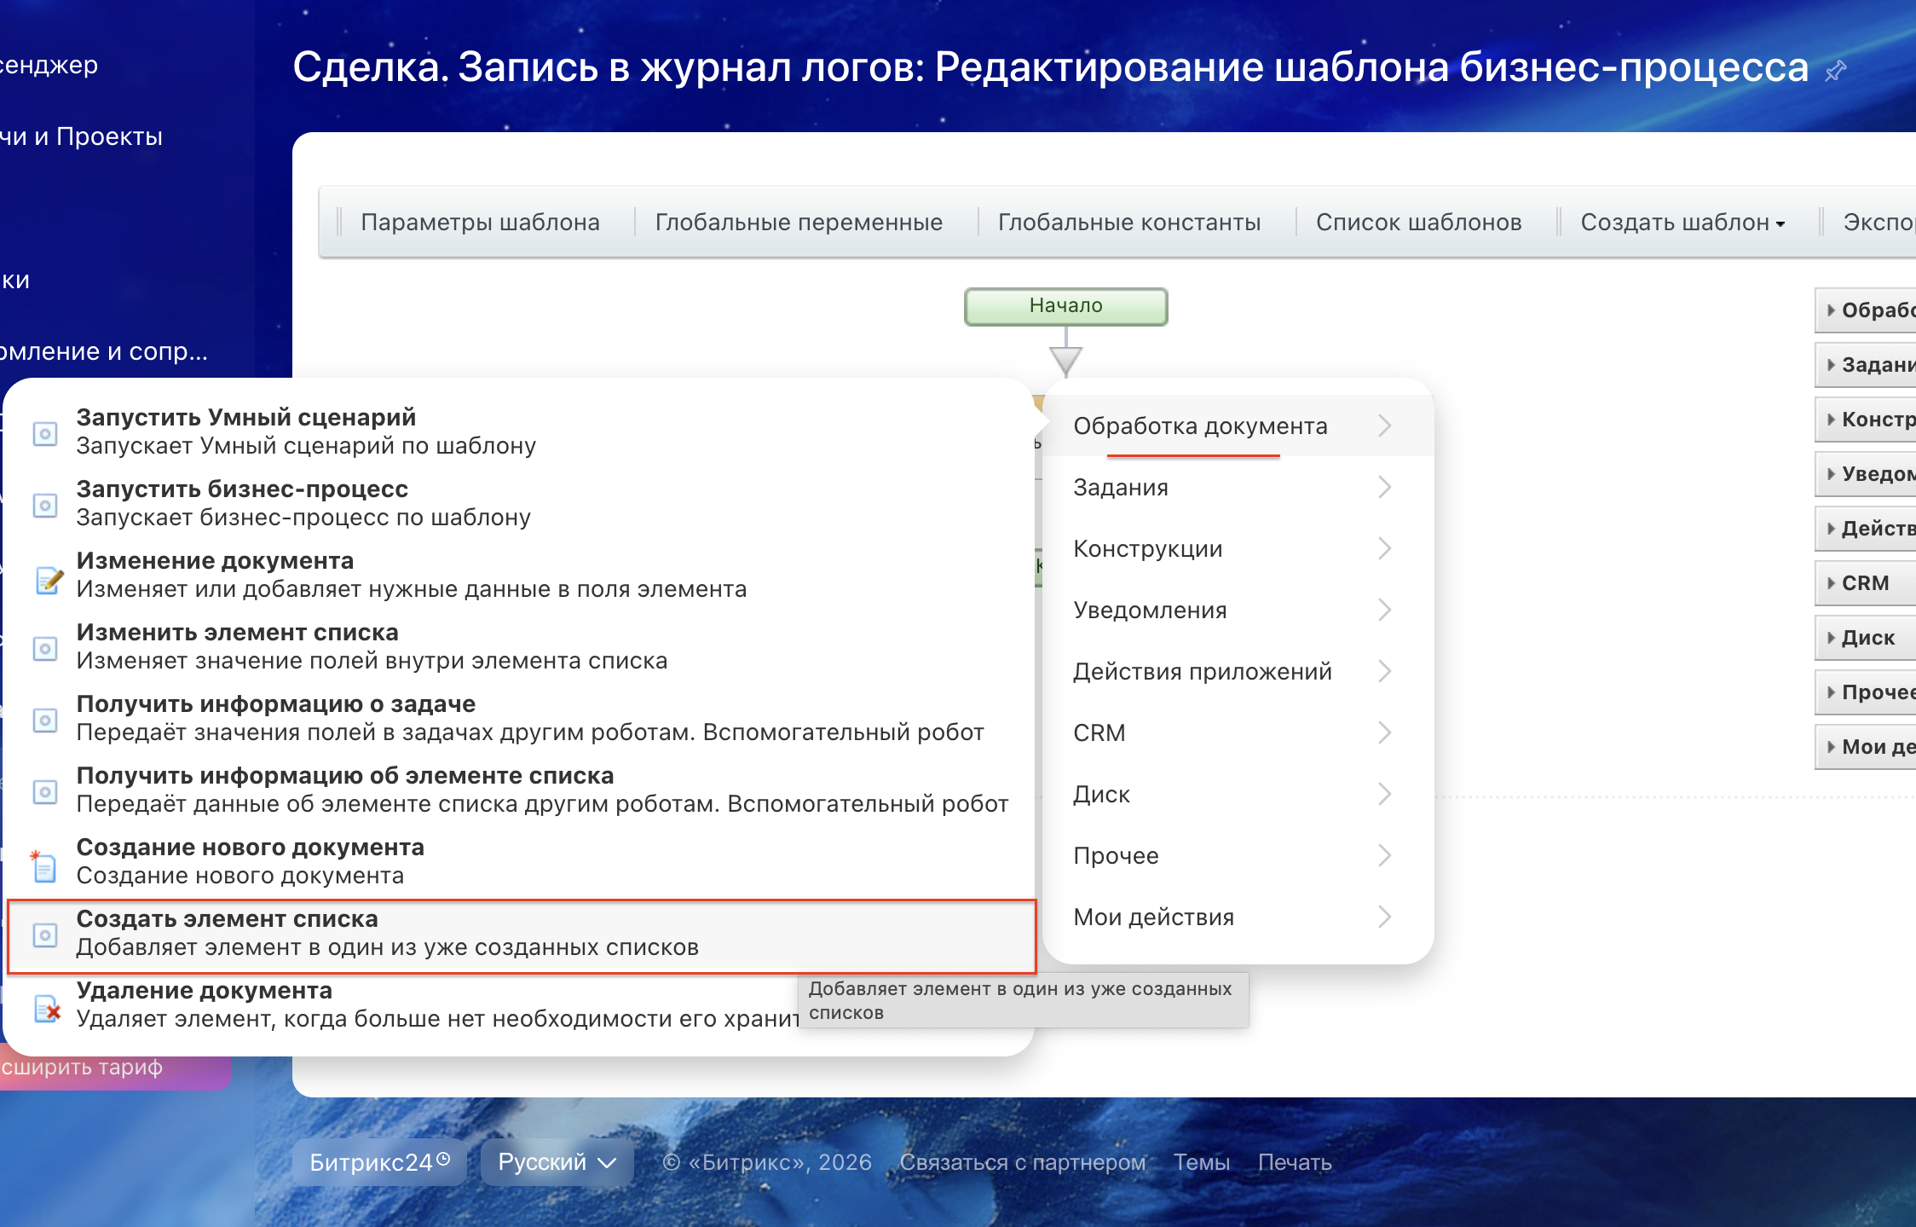The image size is (1916, 1227).
Task: Click the Связаться с партнером link
Action: [1022, 1162]
